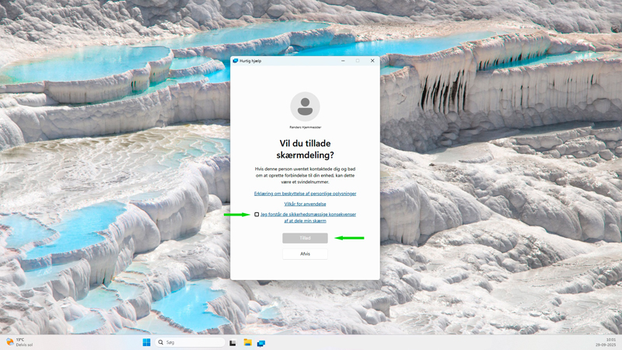Image resolution: width=622 pixels, height=350 pixels.
Task: Minimize the Hurtig hjælp window
Action: [343, 61]
